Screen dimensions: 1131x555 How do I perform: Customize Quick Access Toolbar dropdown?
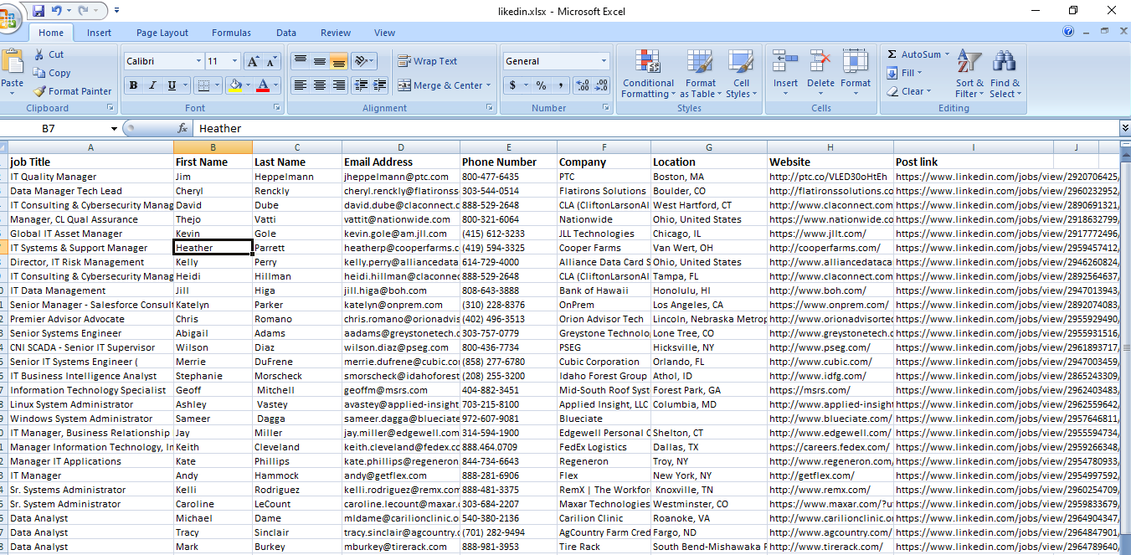point(116,11)
